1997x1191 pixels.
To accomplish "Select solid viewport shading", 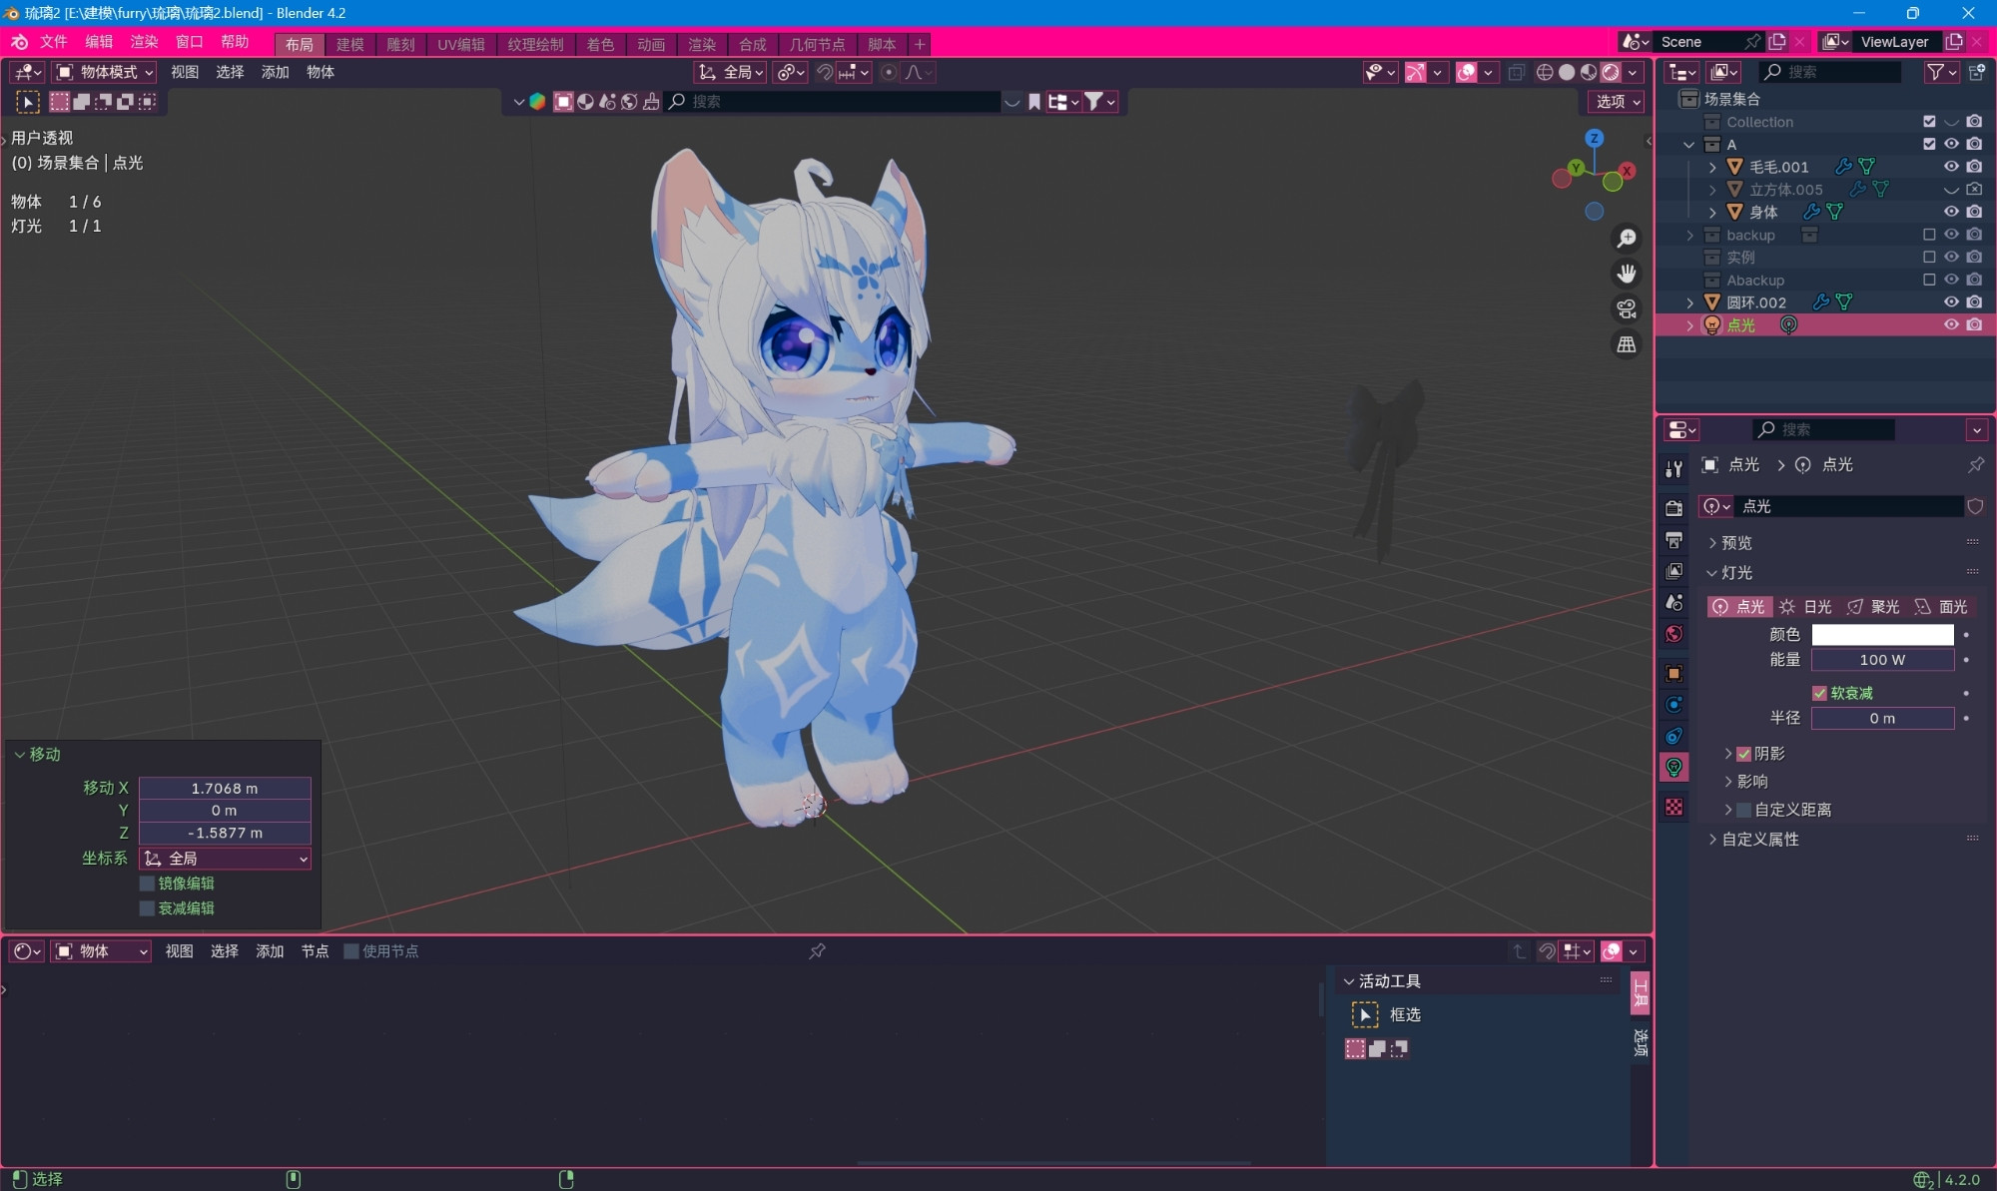I will (1567, 72).
